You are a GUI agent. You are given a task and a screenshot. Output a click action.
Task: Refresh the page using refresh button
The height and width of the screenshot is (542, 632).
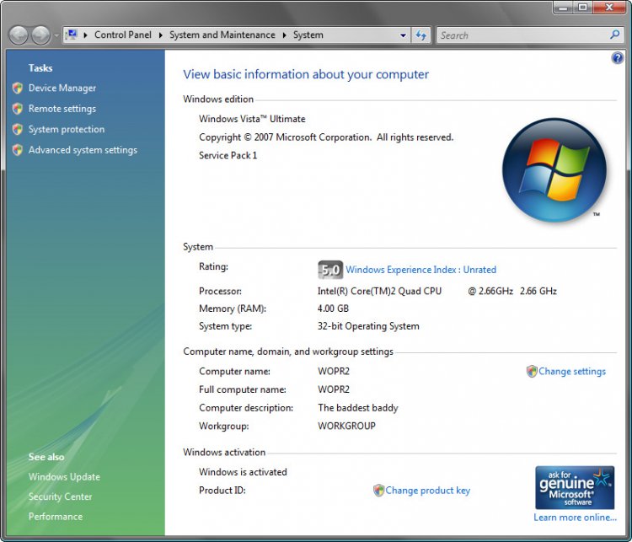[x=421, y=35]
